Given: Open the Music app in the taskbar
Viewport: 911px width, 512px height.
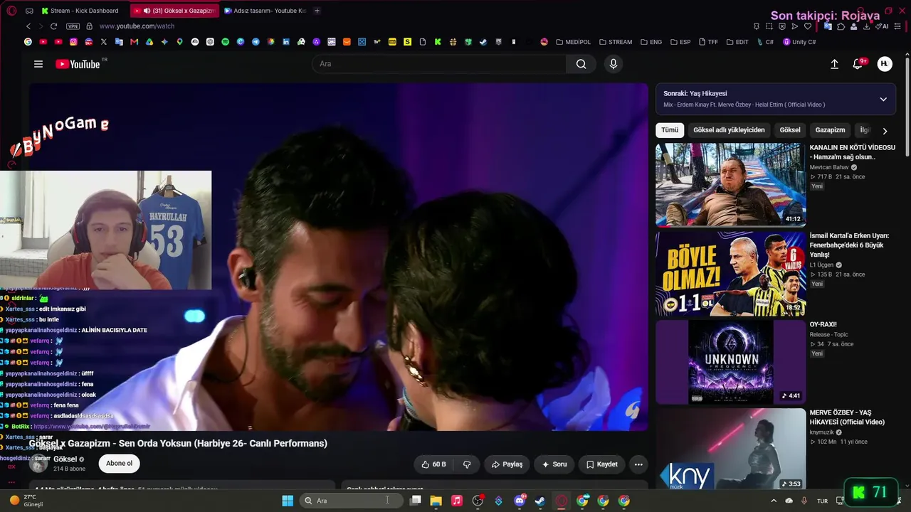Looking at the screenshot, I should 457,501.
